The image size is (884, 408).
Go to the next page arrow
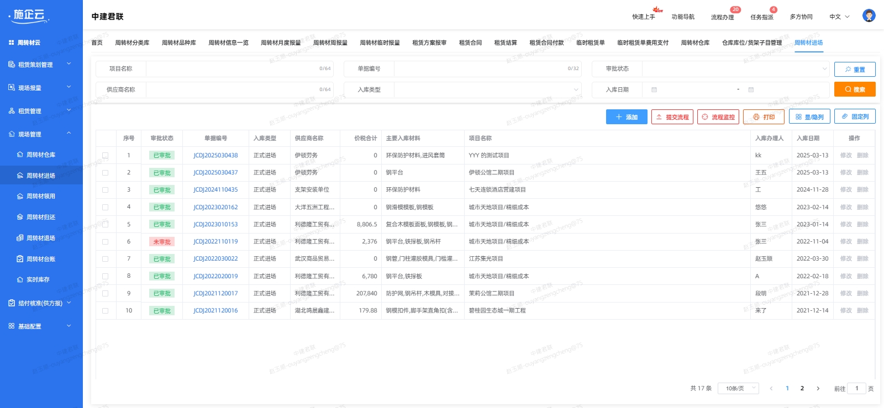(x=818, y=389)
